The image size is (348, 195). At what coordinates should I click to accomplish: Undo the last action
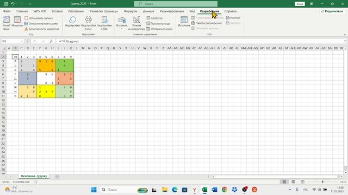[13, 4]
